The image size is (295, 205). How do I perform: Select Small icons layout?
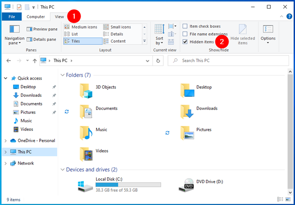(117, 27)
